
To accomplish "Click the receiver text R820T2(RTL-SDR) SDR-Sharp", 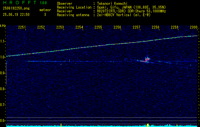I will [121, 11].
